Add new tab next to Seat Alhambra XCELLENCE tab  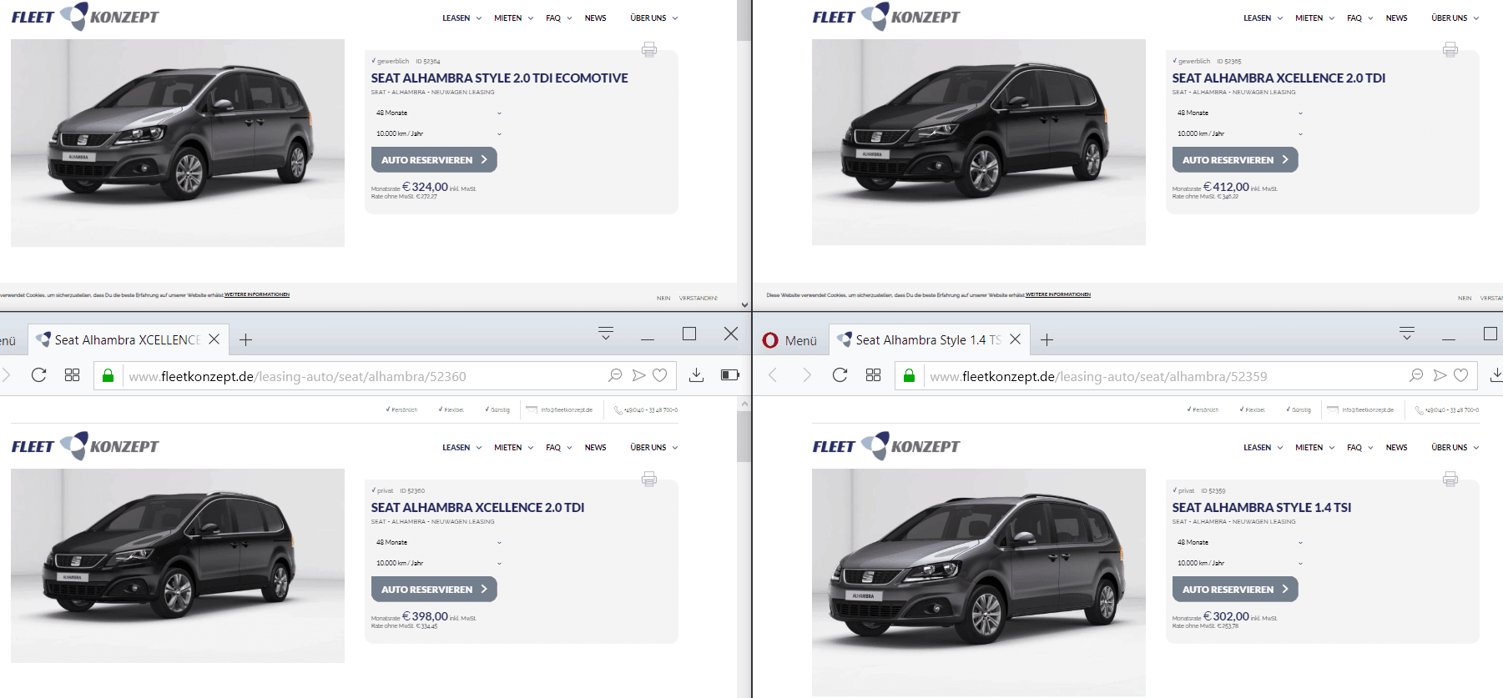pos(246,339)
